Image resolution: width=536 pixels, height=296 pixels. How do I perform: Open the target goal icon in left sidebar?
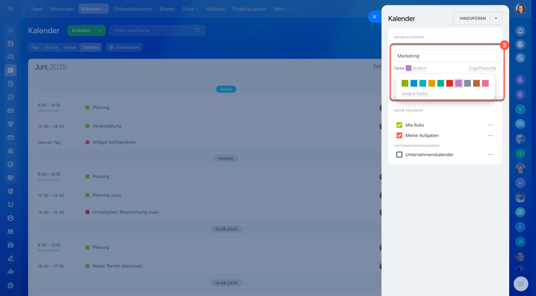pos(10,191)
